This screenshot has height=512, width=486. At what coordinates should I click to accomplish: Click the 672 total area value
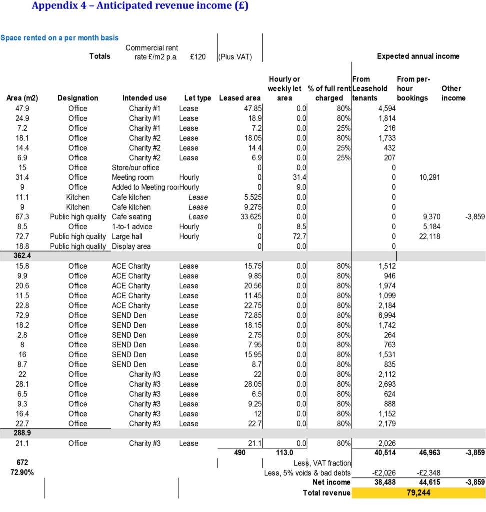tap(22, 463)
